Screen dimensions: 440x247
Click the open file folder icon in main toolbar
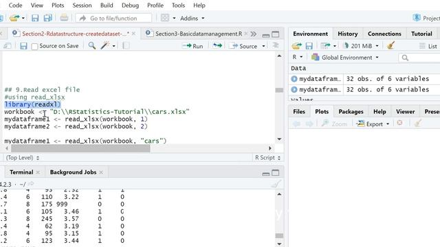(x=14, y=19)
